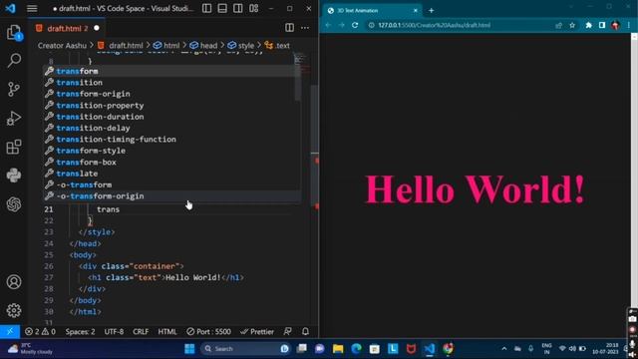638x359 pixels.
Task: Open the Source Control view
Action: point(14,89)
